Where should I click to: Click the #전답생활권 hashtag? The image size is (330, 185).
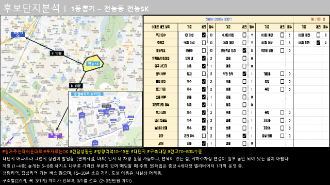pyautogui.click(x=81, y=152)
